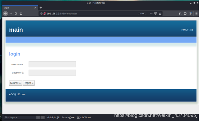
Task: Open a new tab with plus button
Action: pyautogui.click(x=41, y=8)
